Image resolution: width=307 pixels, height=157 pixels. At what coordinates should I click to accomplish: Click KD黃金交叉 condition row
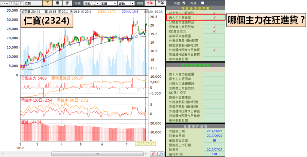click(x=195, y=31)
